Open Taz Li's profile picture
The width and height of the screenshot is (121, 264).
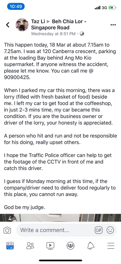[22, 24]
